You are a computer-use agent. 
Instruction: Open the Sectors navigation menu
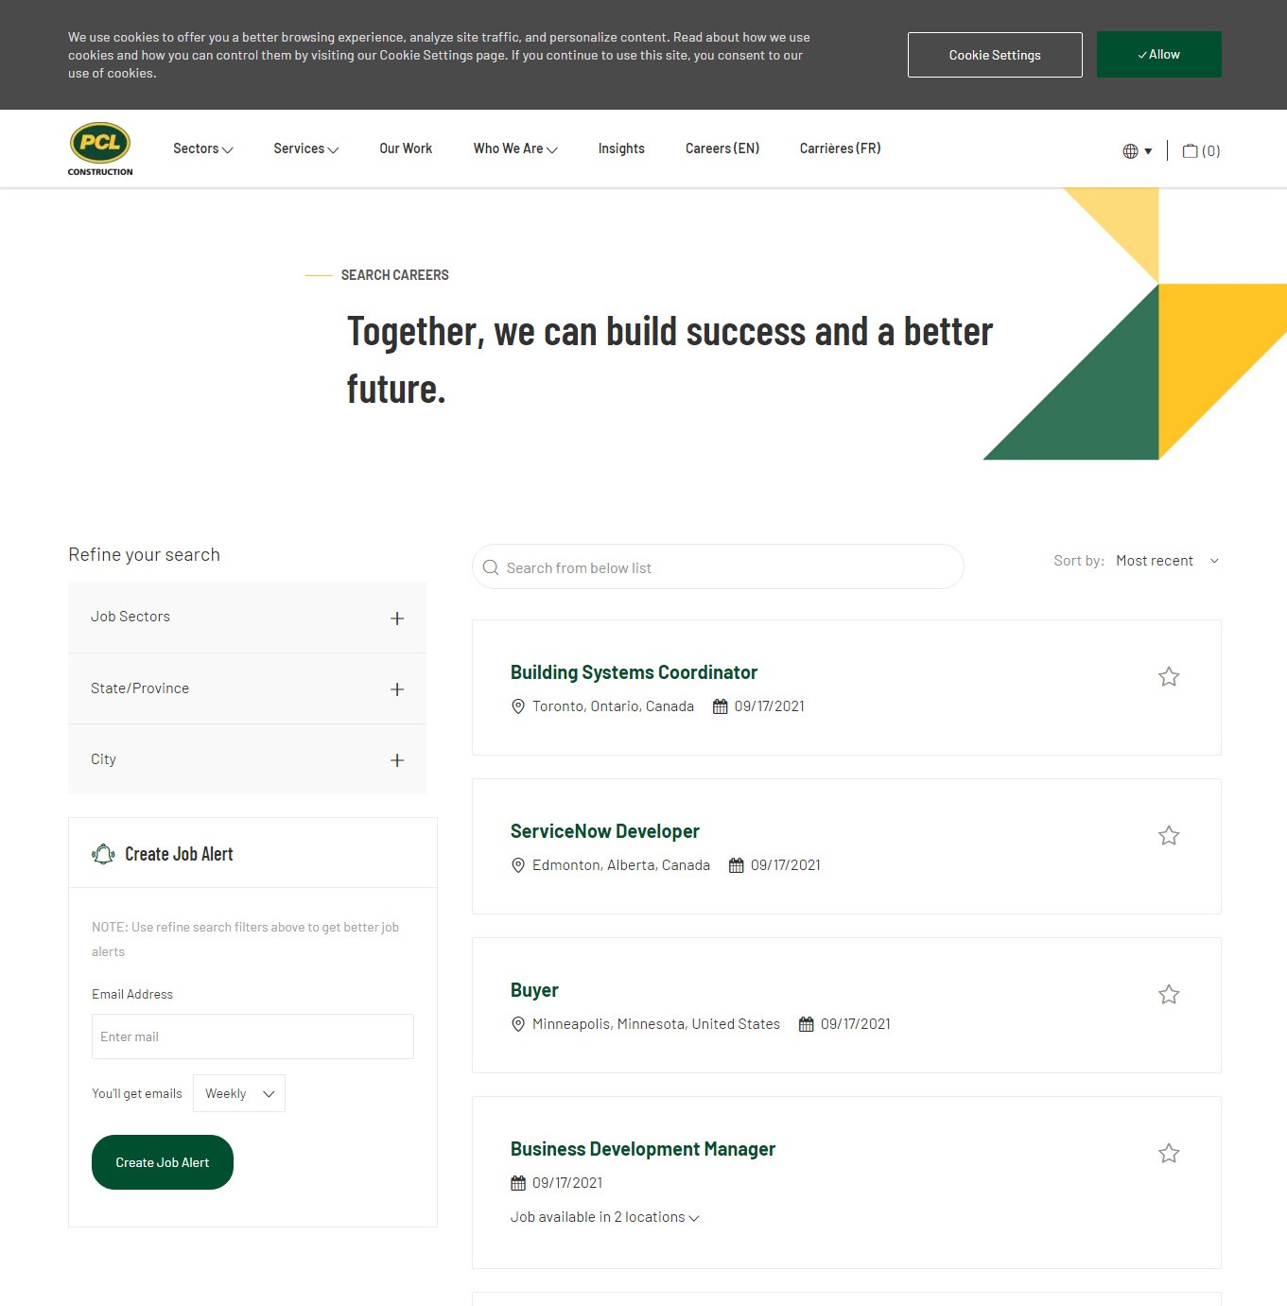[x=202, y=148]
